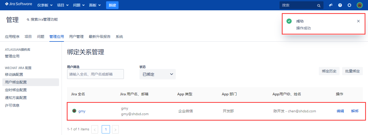Open the 绑定历史 button
The width and height of the screenshot is (368, 135).
point(329,71)
